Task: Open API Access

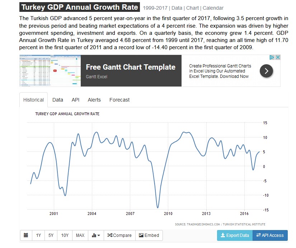Action: coord(270,235)
